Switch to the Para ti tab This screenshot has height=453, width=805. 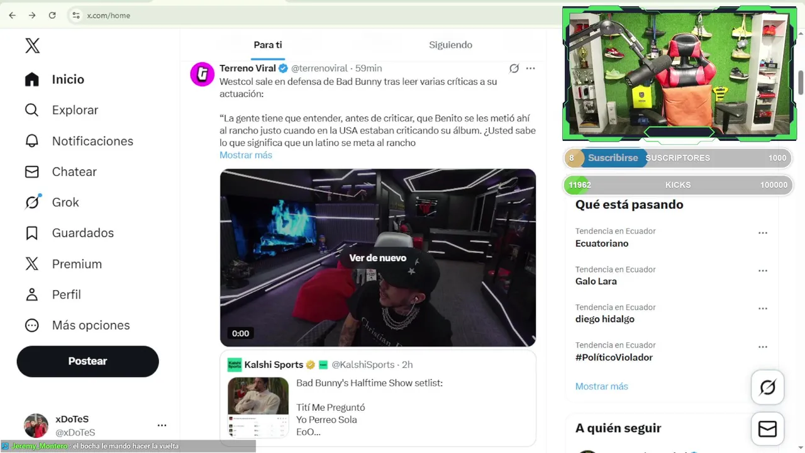tap(268, 45)
